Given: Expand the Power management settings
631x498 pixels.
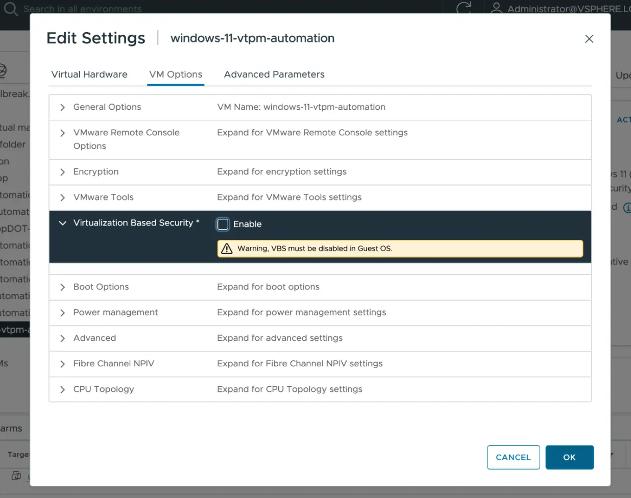Looking at the screenshot, I should (x=62, y=312).
